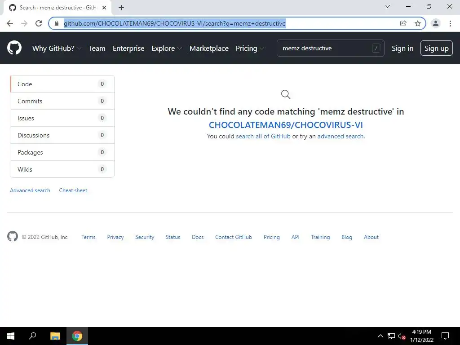Show hidden tray icons arrow

380,336
